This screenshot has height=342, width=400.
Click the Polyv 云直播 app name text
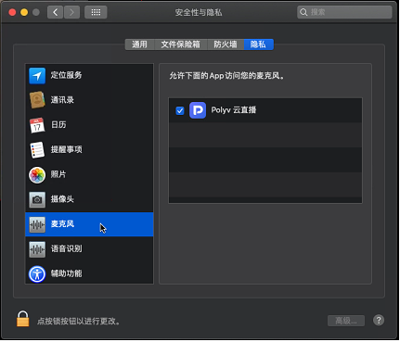point(234,110)
